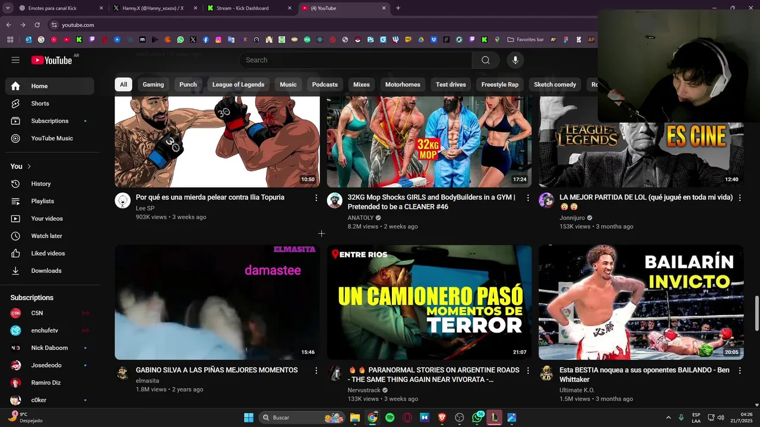The width and height of the screenshot is (760, 427).
Task: Select the Gaming category chip
Action: (x=153, y=84)
